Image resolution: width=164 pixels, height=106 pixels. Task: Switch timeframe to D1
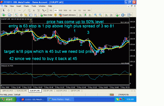click(80, 10)
